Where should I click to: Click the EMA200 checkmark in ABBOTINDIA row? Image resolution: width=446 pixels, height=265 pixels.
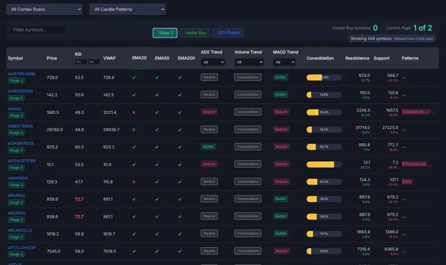pos(180,130)
